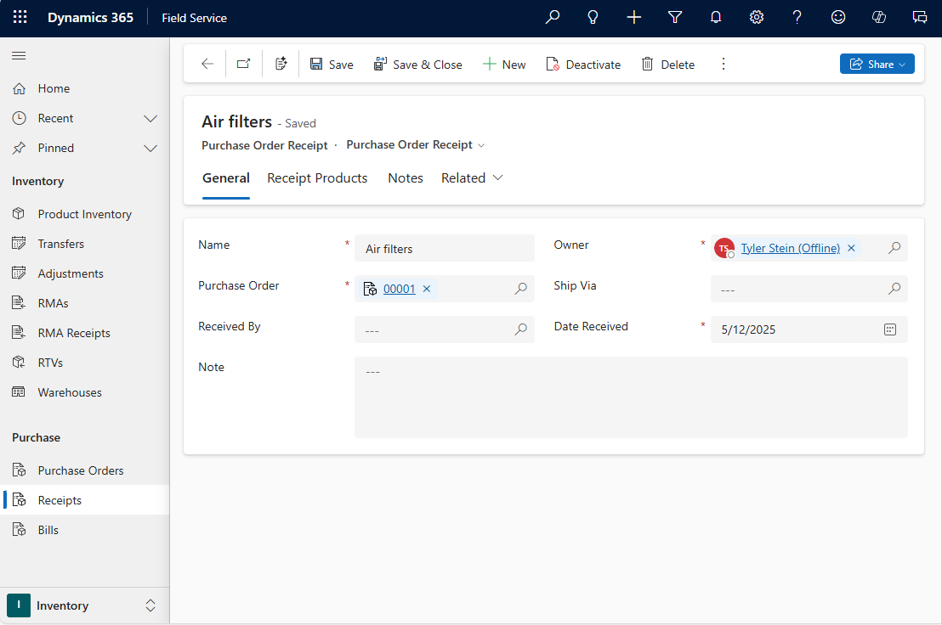Save and close the record

pyautogui.click(x=418, y=64)
